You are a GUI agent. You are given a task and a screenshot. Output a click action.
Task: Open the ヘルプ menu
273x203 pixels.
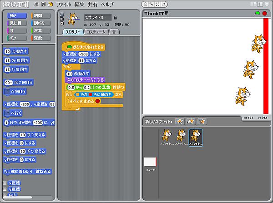tap(107, 5)
